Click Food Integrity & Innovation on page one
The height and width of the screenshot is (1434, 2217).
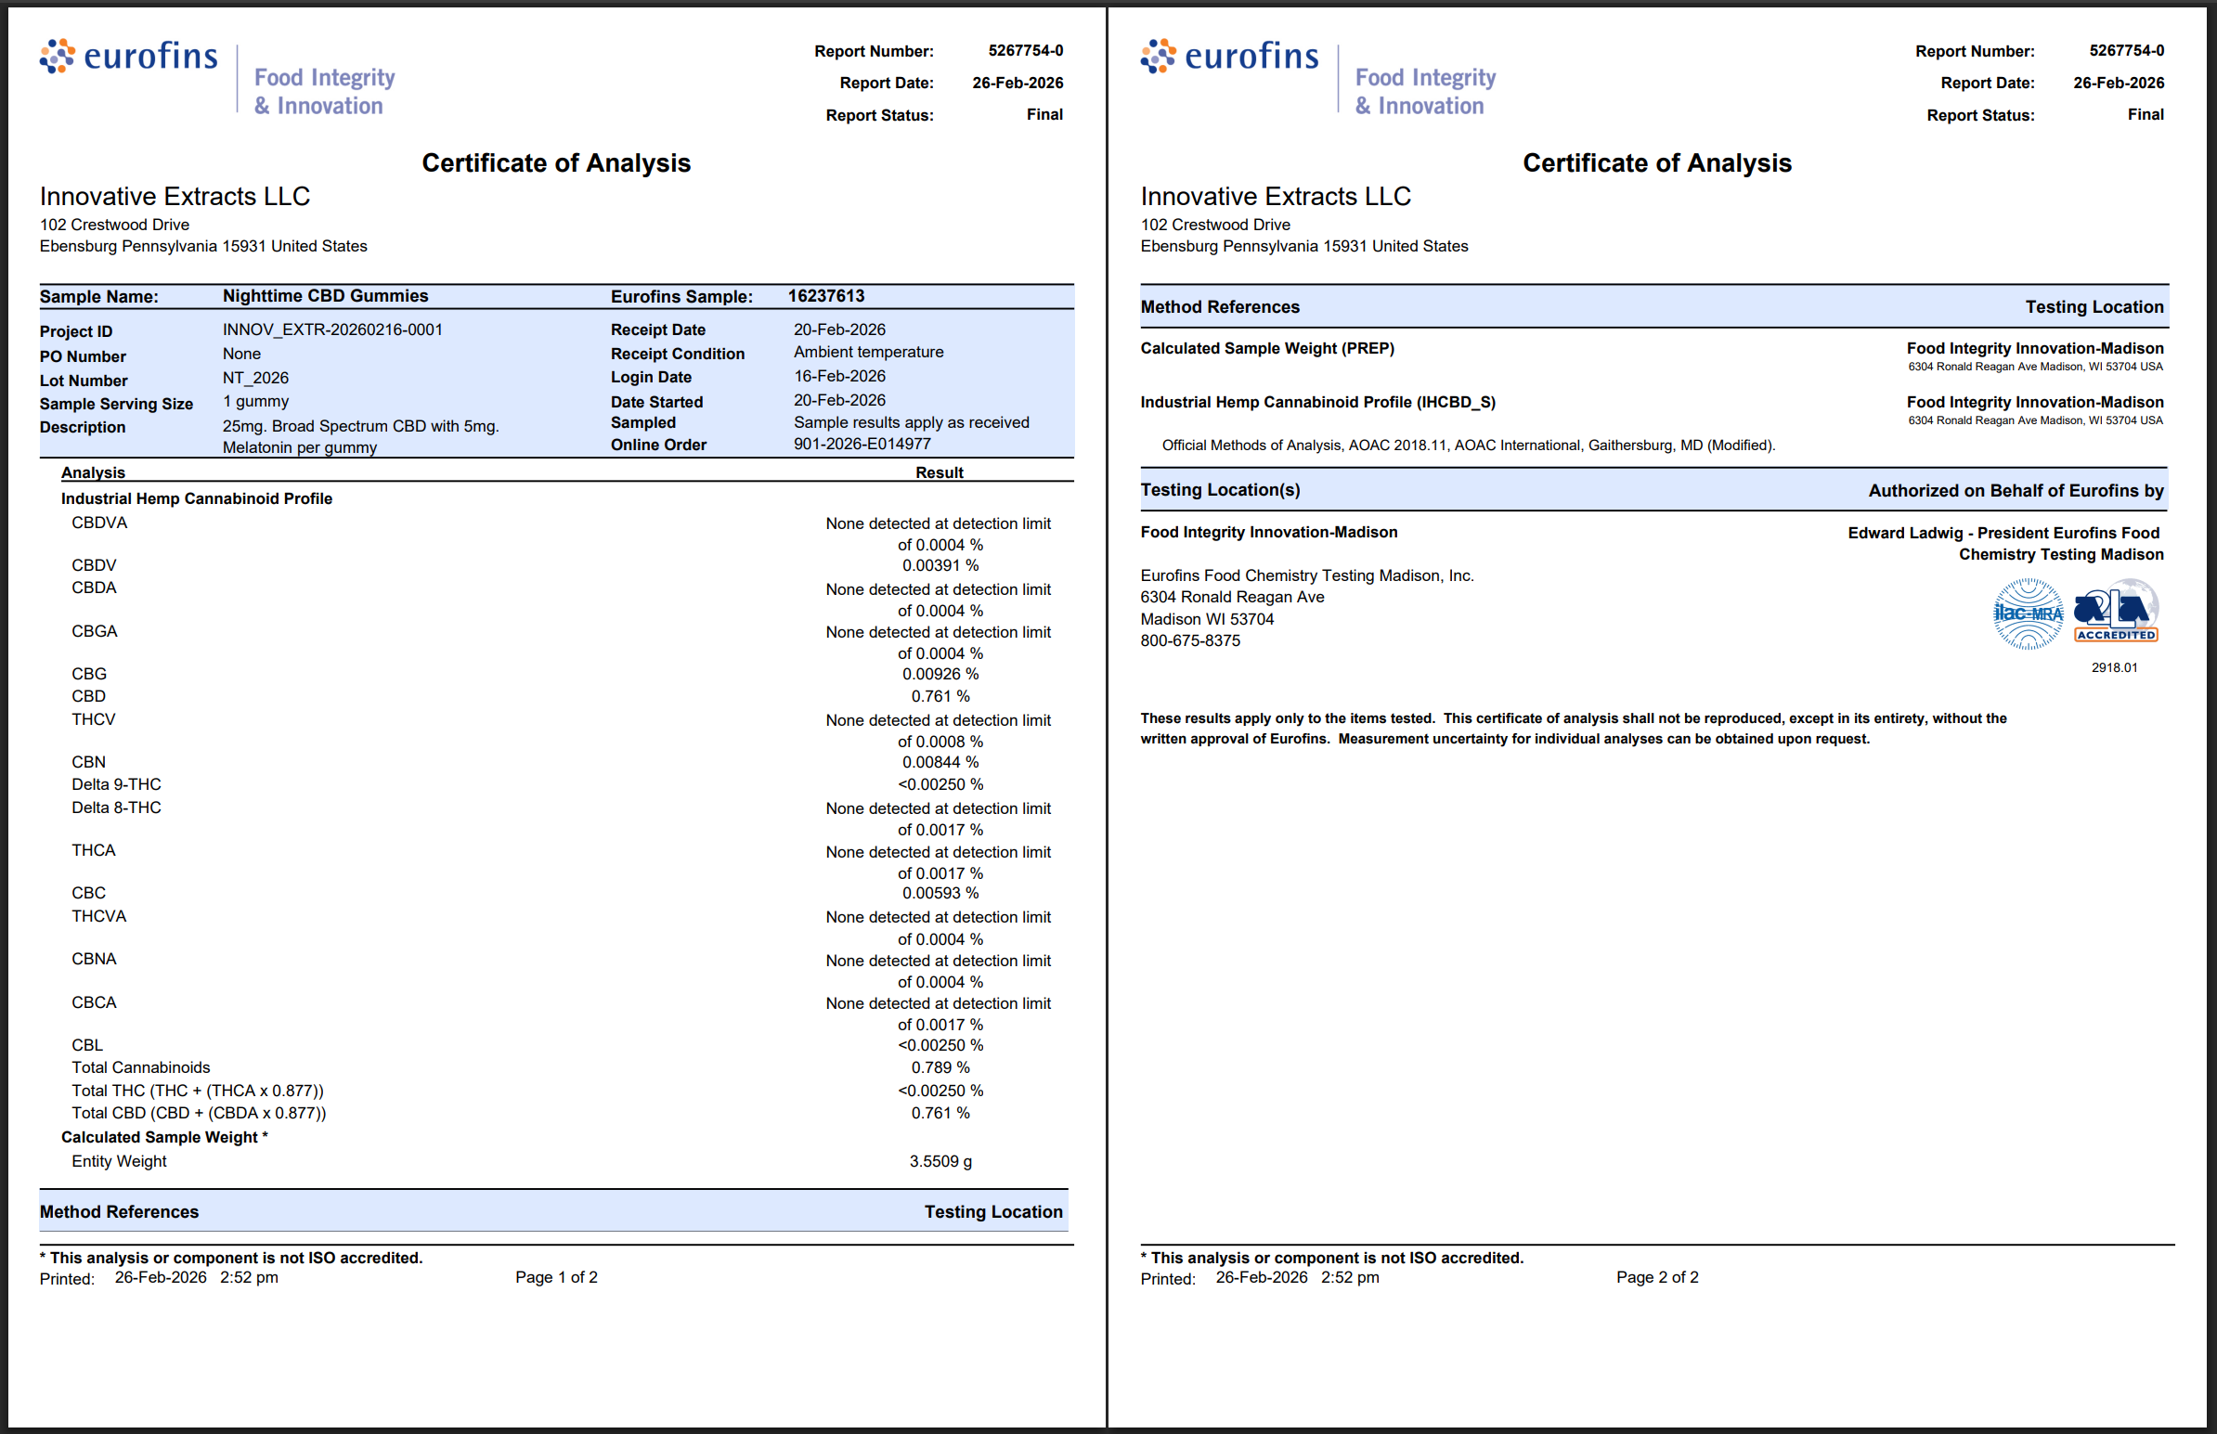(x=324, y=91)
